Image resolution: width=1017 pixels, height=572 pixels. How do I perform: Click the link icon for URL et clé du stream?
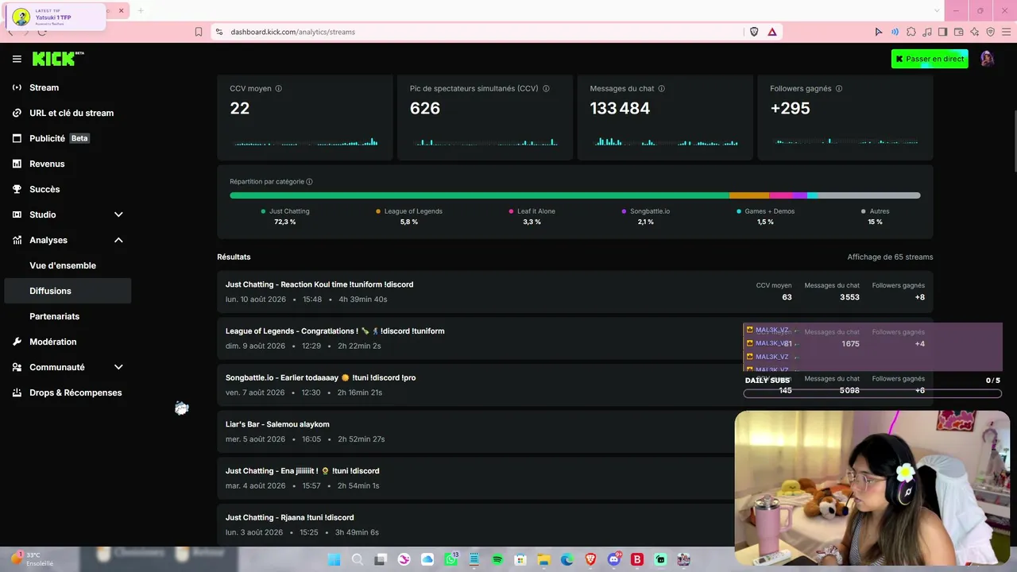click(x=17, y=113)
